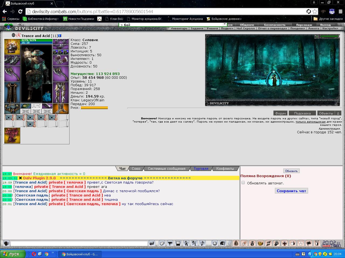Click the LegacyOfKain clan K emblem

(x=18, y=35)
